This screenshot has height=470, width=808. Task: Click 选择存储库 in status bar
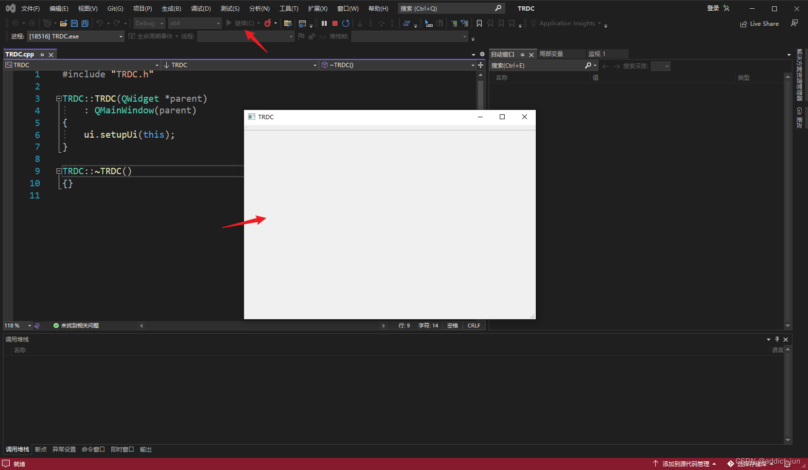point(752,464)
